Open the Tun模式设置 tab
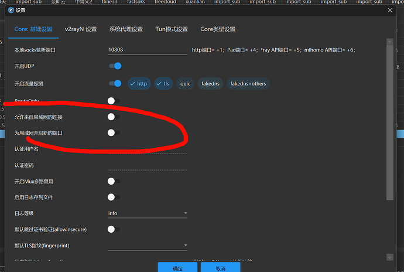Image resolution: width=404 pixels, height=272 pixels. click(x=172, y=29)
